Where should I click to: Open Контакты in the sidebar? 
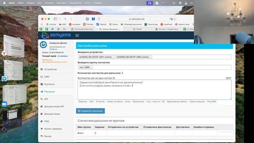[x=49, y=84]
